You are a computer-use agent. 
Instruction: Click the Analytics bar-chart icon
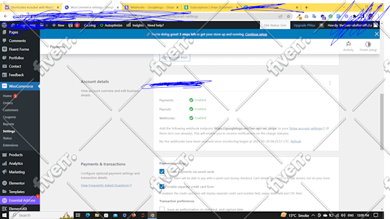point(5,163)
